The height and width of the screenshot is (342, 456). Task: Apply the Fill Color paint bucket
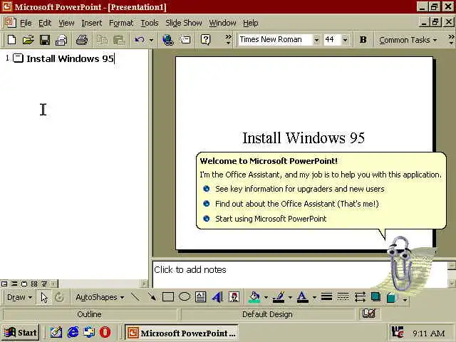point(254,297)
